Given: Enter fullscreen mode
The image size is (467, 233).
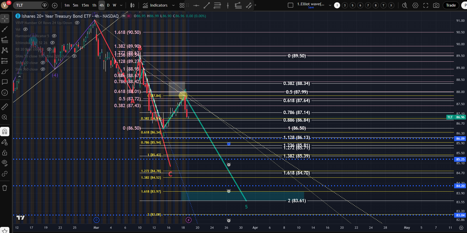Looking at the screenshot, I should pyautogui.click(x=426, y=5).
